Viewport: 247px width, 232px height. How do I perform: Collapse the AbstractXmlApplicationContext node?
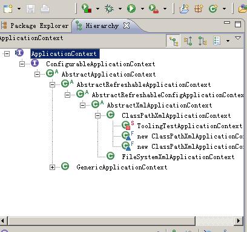click(x=82, y=105)
